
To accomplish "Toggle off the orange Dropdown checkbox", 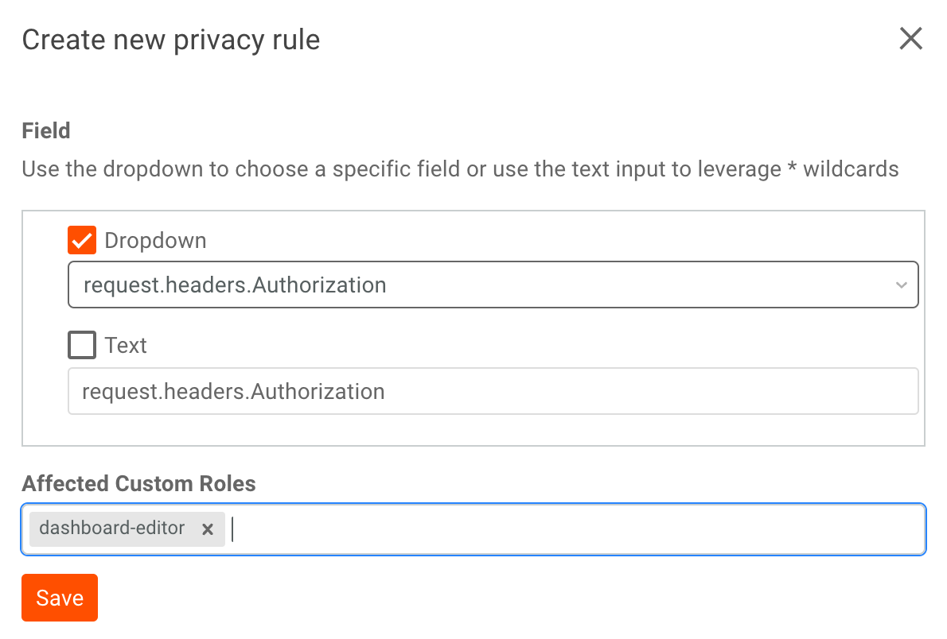I will [x=81, y=239].
